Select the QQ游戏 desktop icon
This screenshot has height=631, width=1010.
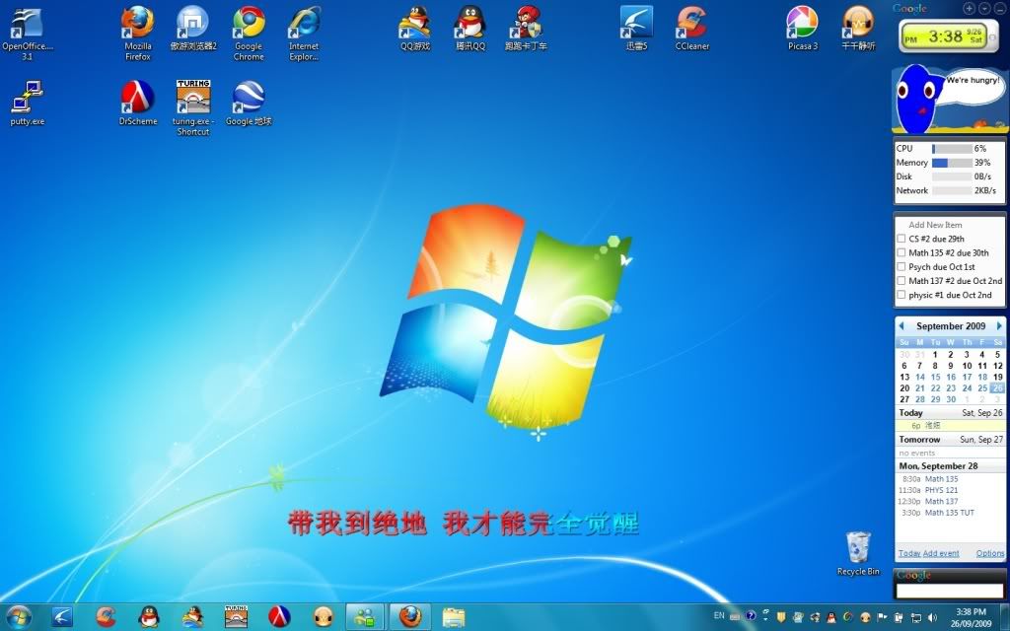pyautogui.click(x=415, y=29)
